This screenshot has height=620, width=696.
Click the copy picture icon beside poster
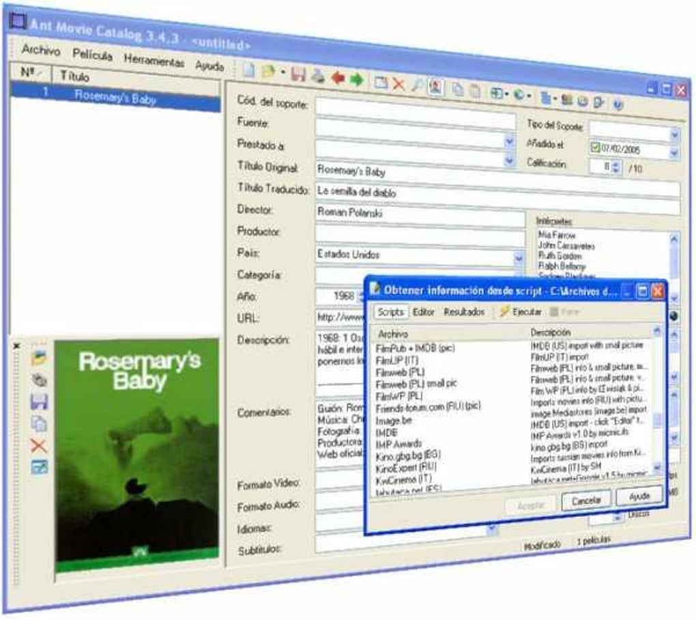pos(39,424)
